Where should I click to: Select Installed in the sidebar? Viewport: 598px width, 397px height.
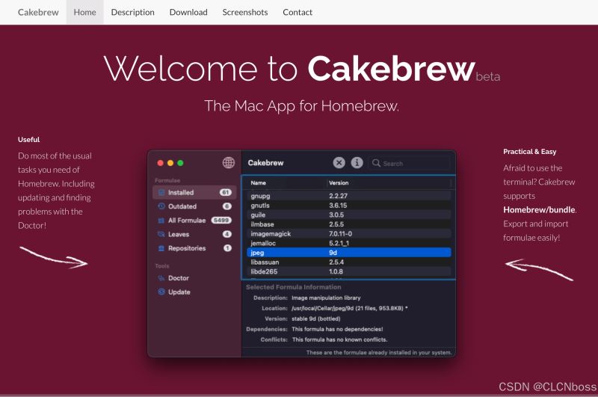click(x=194, y=193)
